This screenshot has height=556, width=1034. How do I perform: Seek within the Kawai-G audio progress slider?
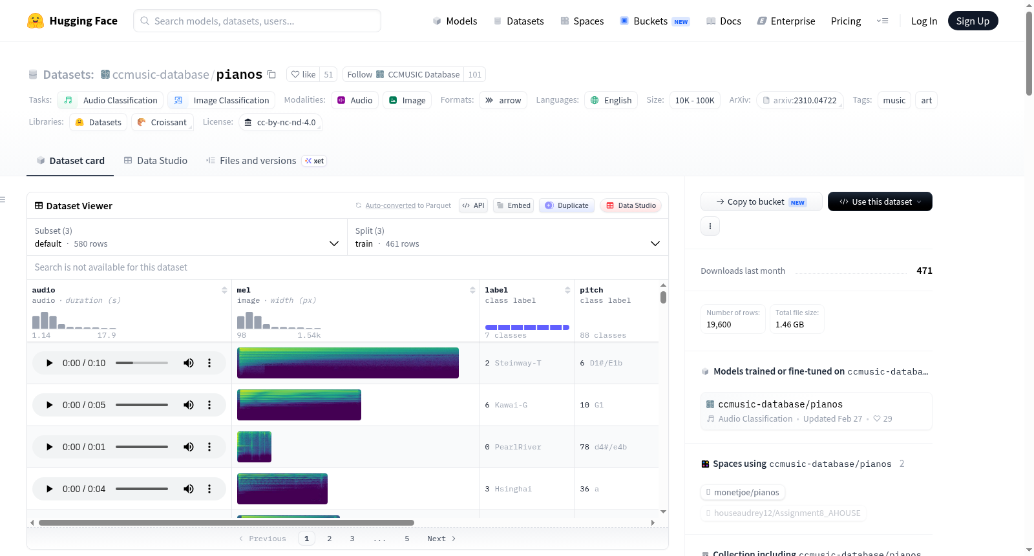(142, 405)
